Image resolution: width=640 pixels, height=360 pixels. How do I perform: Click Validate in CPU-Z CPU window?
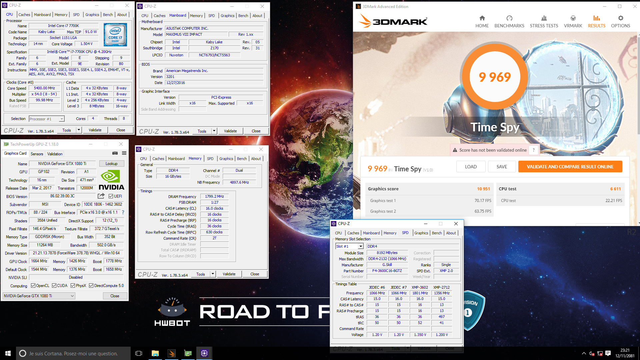pyautogui.click(x=95, y=130)
